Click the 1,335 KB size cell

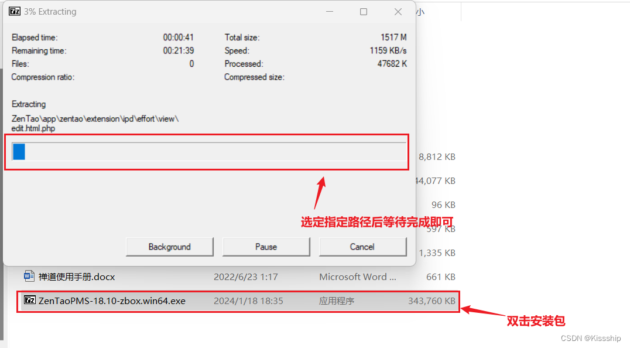coord(437,253)
